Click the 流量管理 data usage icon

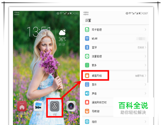[87, 56]
